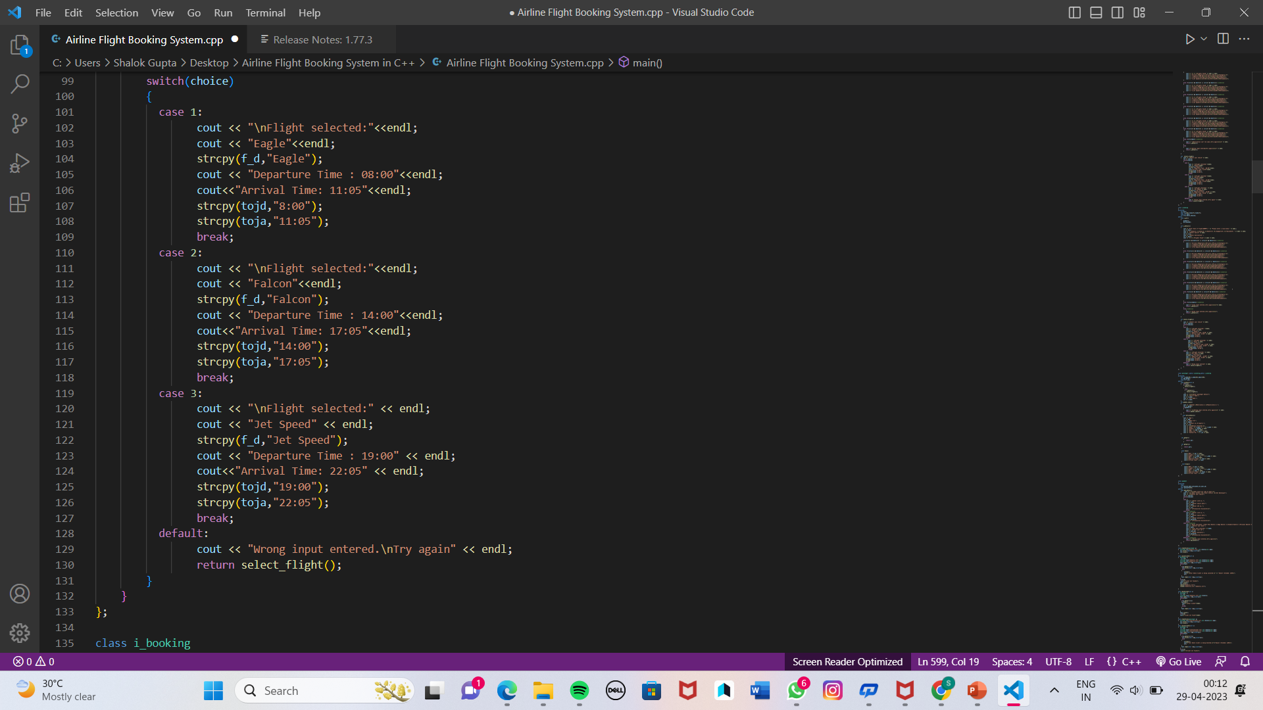1263x710 pixels.
Task: Open notifications bell in status bar
Action: click(1245, 661)
